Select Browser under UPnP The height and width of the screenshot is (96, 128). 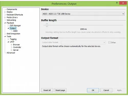coord(16,45)
